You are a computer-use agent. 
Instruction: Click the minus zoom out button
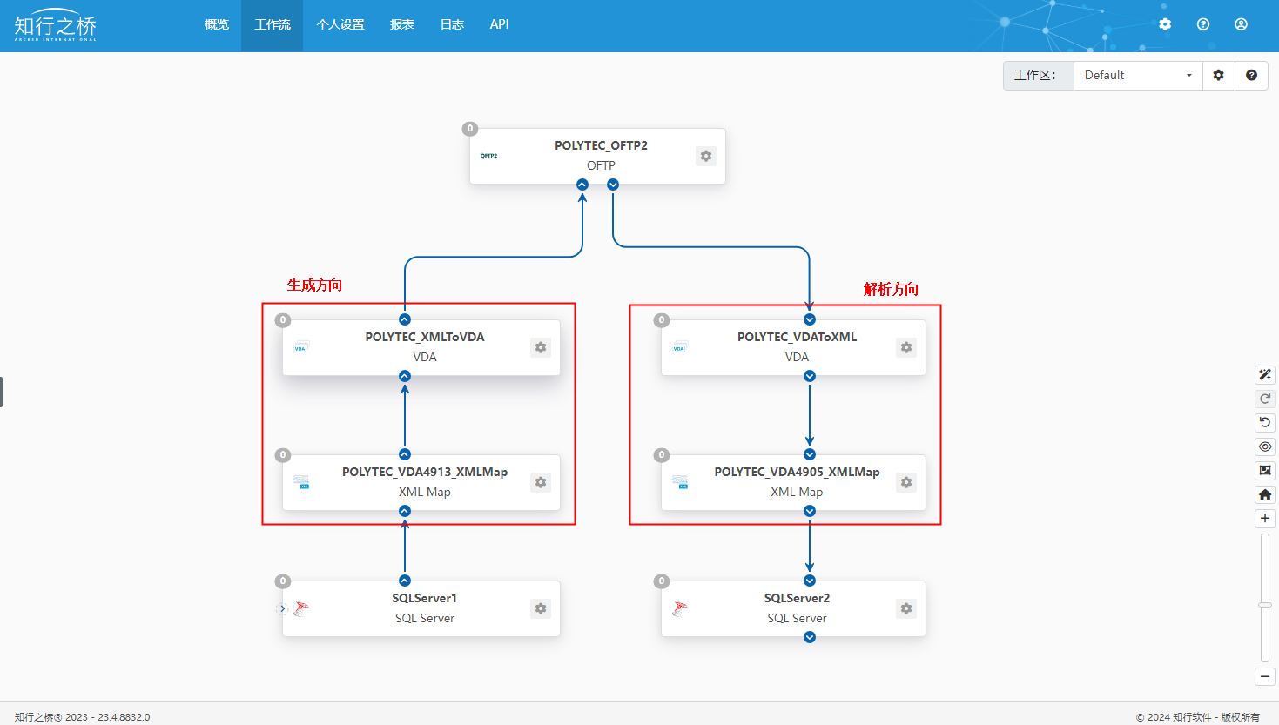[x=1265, y=676]
